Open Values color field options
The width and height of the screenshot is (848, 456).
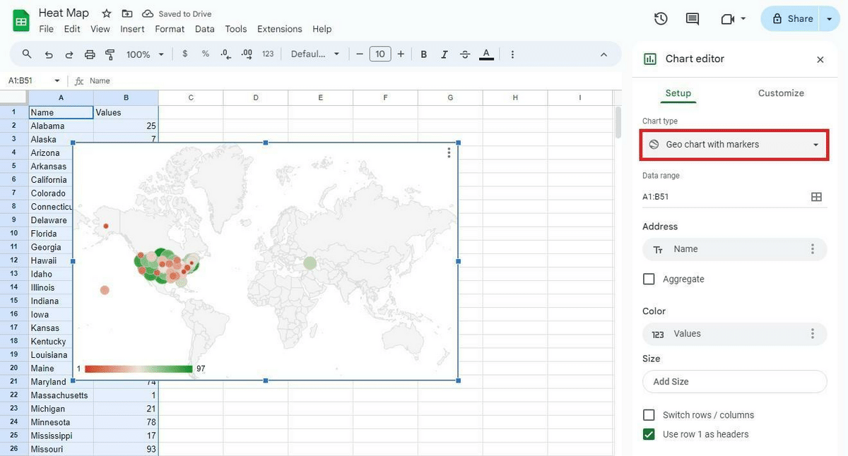(813, 334)
